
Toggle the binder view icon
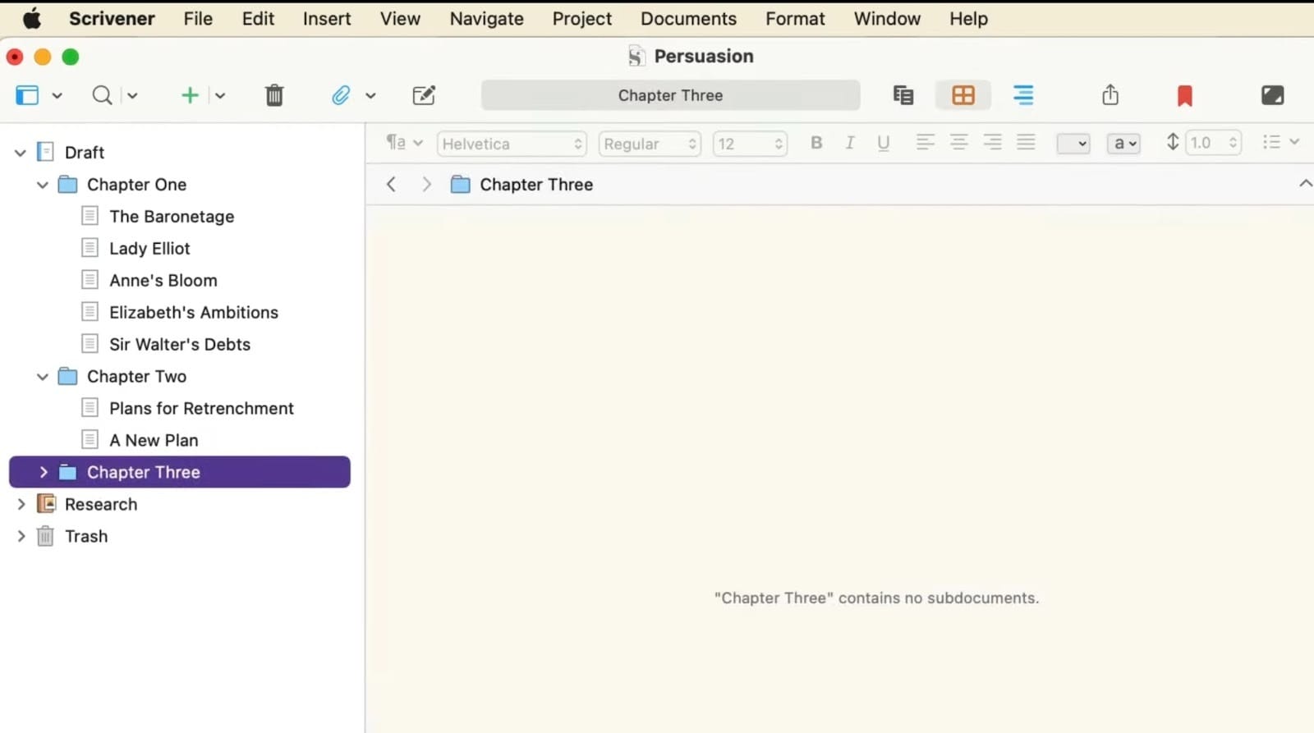27,95
